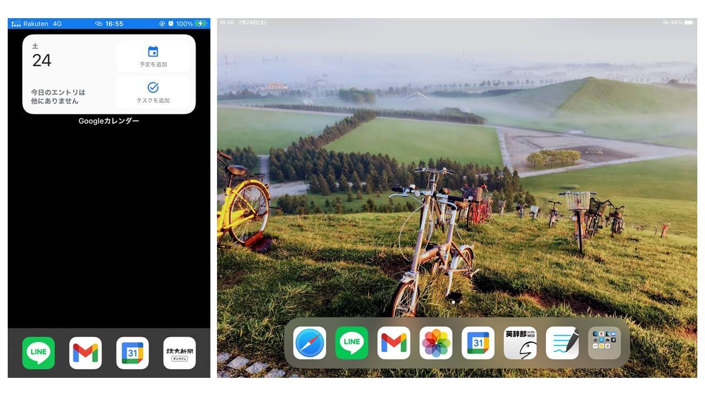Open Photos app in the iPad dock
Image resolution: width=705 pixels, height=396 pixels.
(436, 343)
